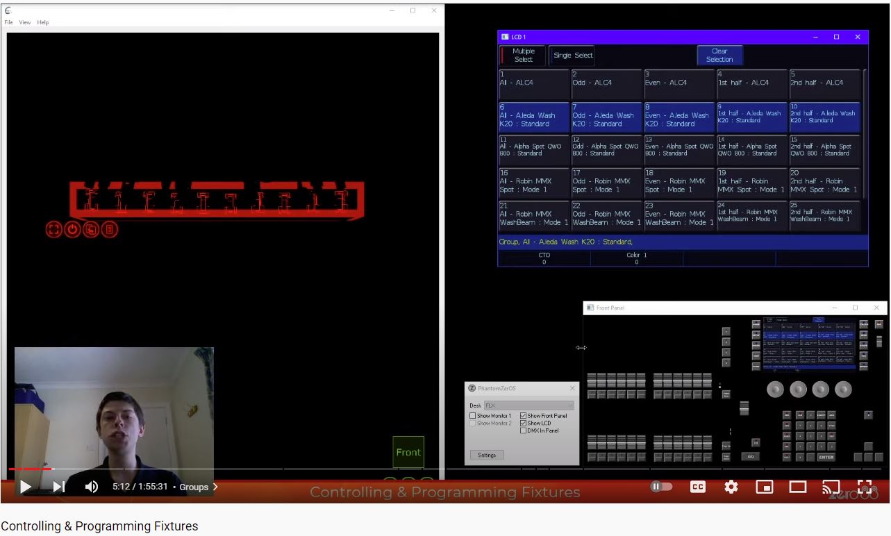Click the red power icon in visualiser
Screen dimensions: 891x536
click(x=72, y=229)
